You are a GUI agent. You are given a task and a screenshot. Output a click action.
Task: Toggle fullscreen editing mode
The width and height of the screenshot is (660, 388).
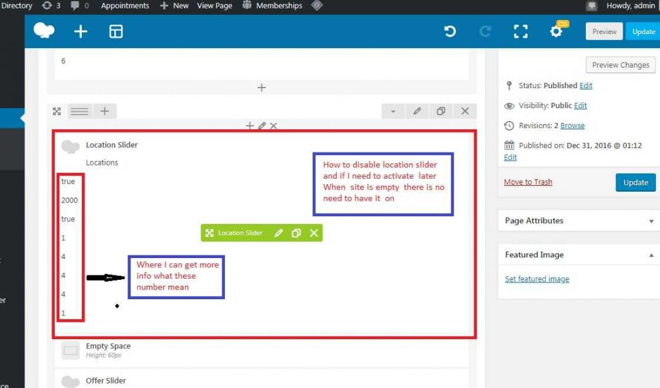point(521,31)
